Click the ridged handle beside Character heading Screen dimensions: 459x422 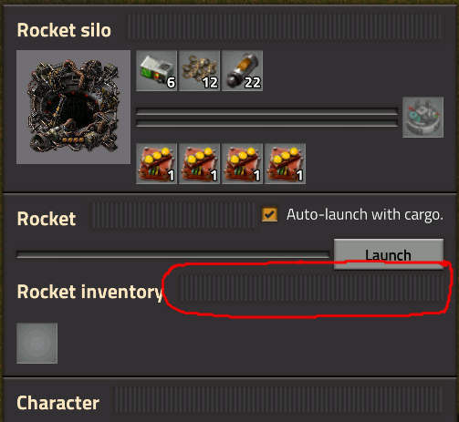pos(278,400)
